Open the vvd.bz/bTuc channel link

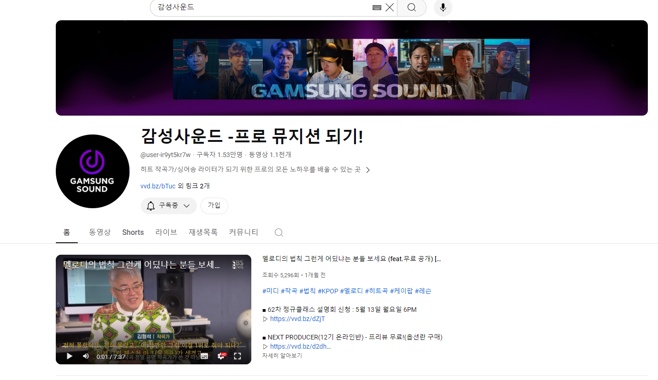tap(158, 186)
